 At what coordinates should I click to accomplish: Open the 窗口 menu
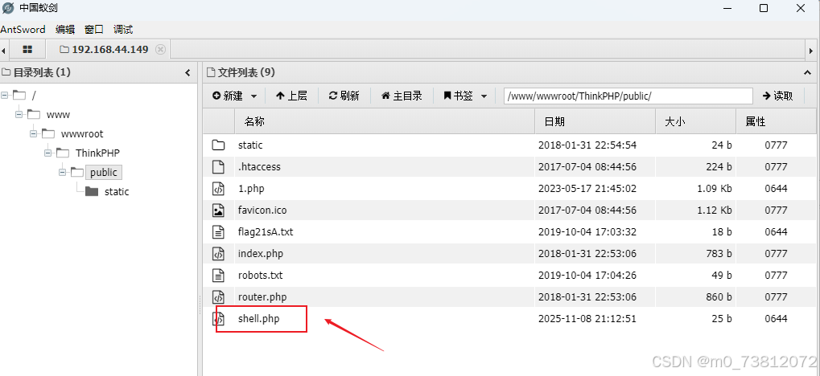[x=94, y=30]
